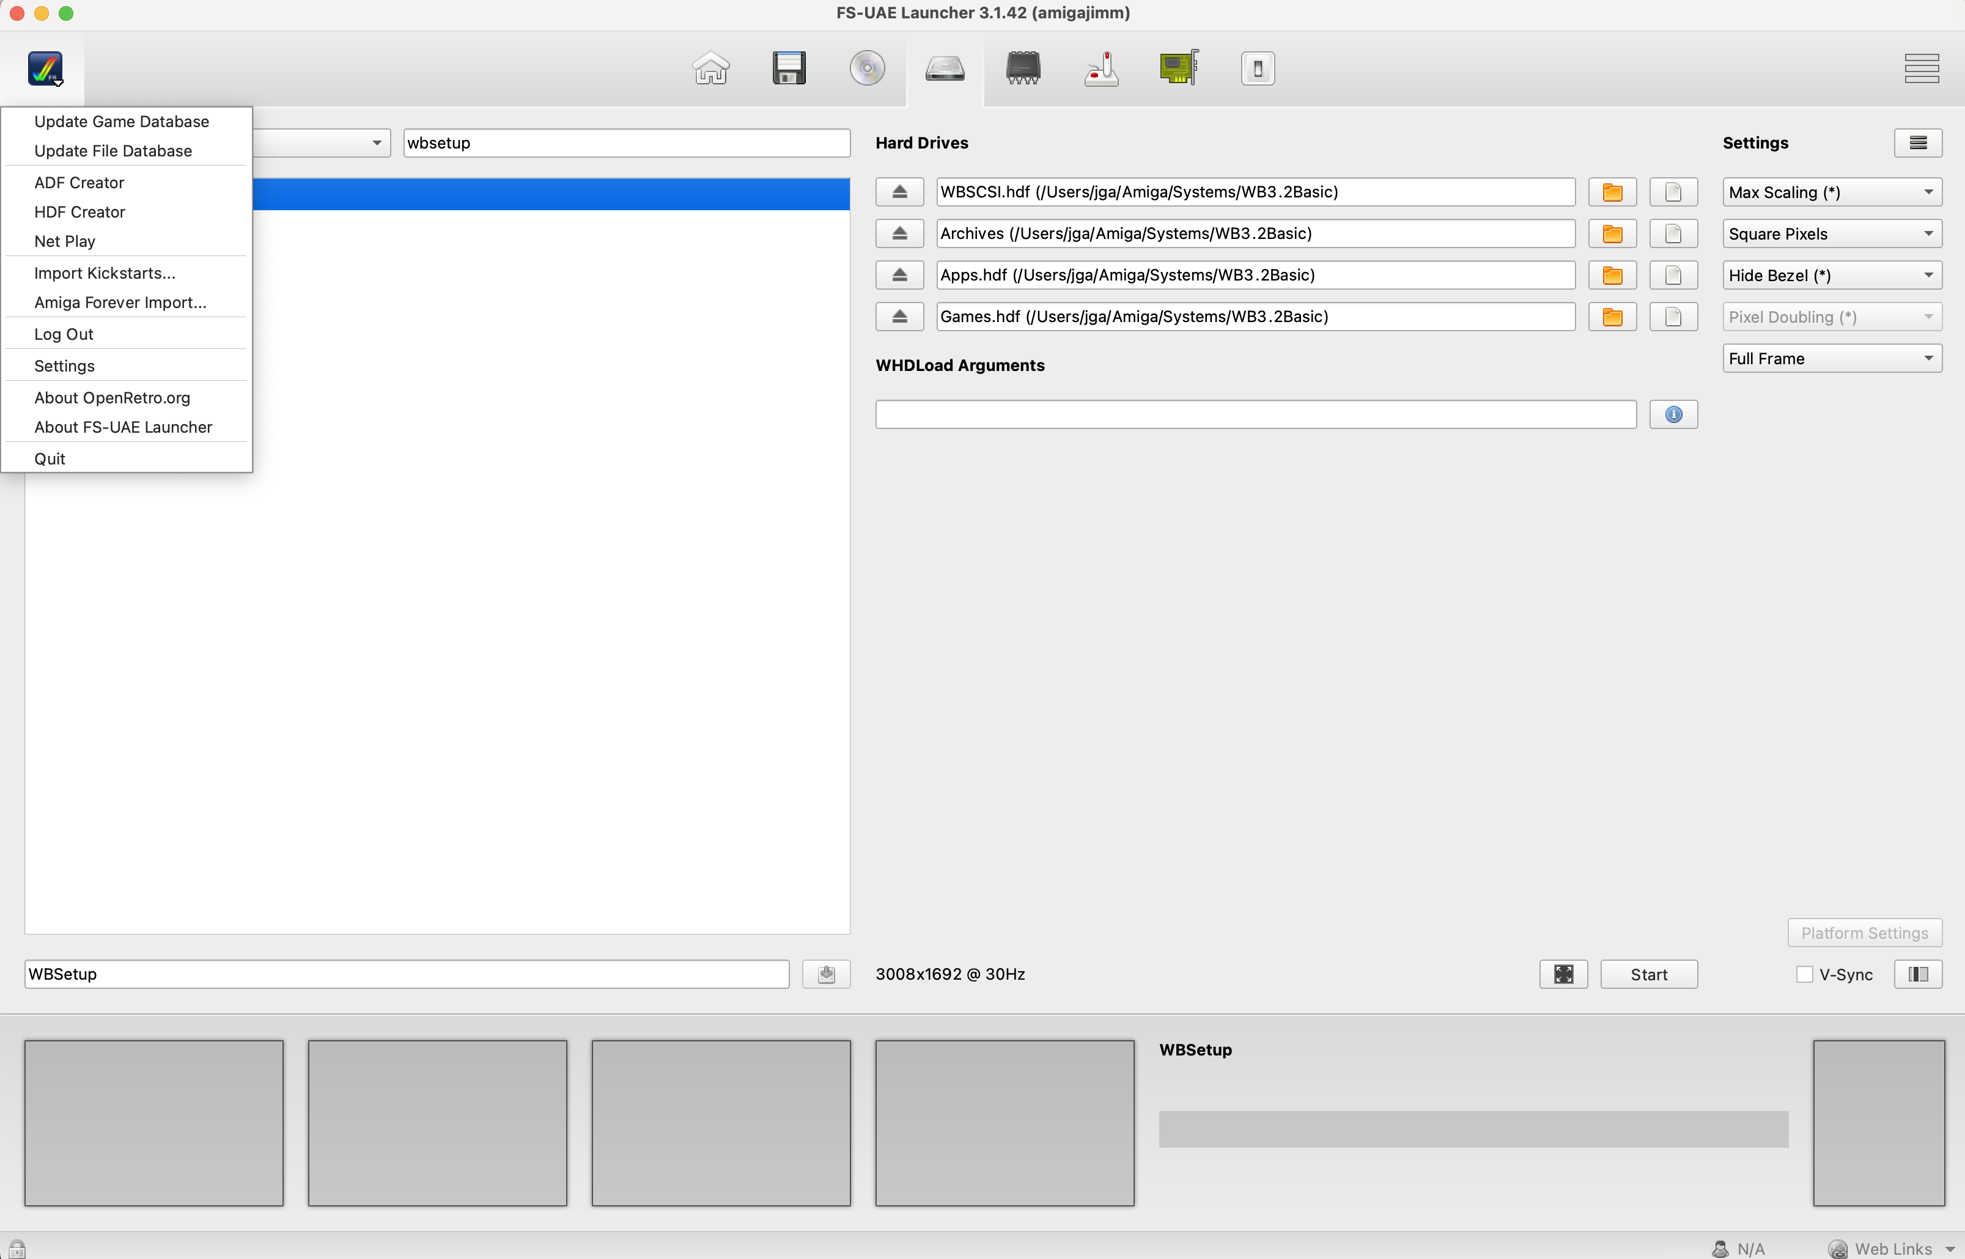Select Import Kickstarts... menu entry

[x=105, y=273]
